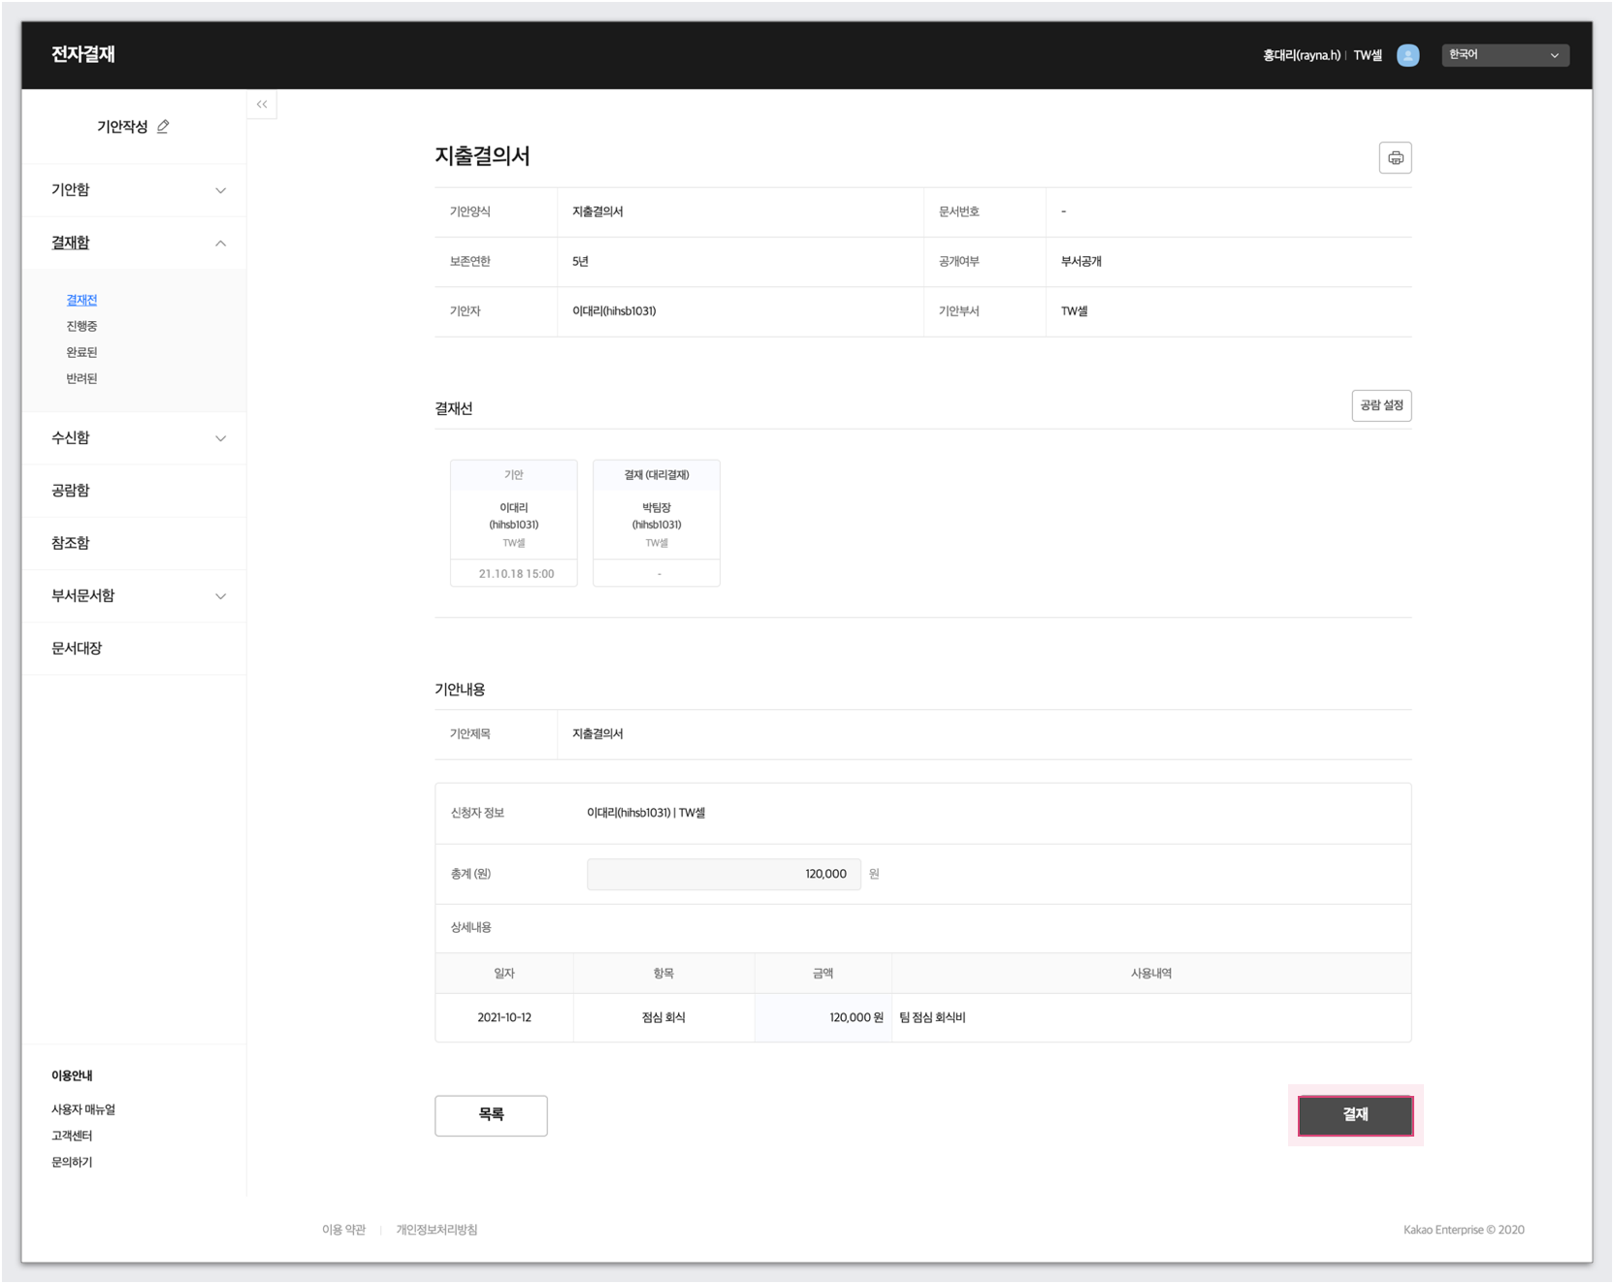The image size is (1614, 1284).
Task: Click the 이대리(hihsb1031) drafter value
Action: point(614,311)
